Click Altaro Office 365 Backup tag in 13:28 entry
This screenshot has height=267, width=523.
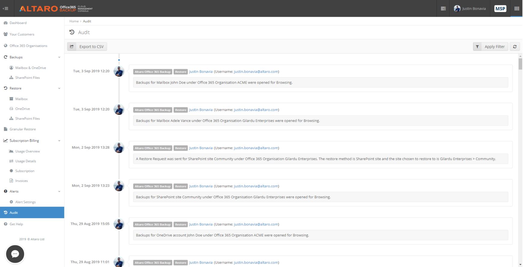click(153, 148)
